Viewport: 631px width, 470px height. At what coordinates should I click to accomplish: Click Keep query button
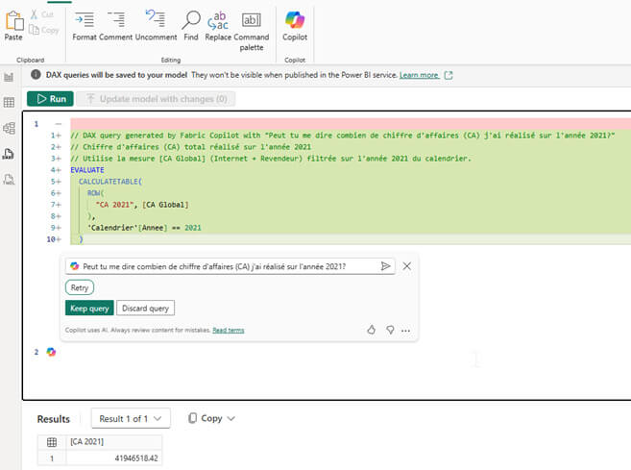[89, 309]
